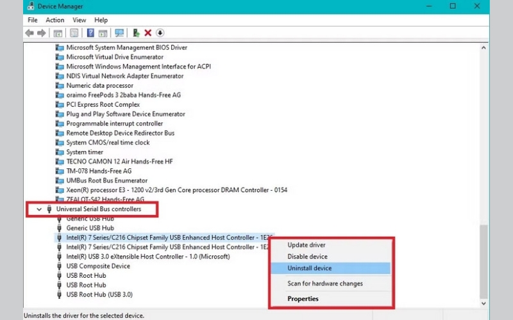Click the Forward arrow in toolbar
Image resolution: width=513 pixels, height=320 pixels.
[42, 33]
